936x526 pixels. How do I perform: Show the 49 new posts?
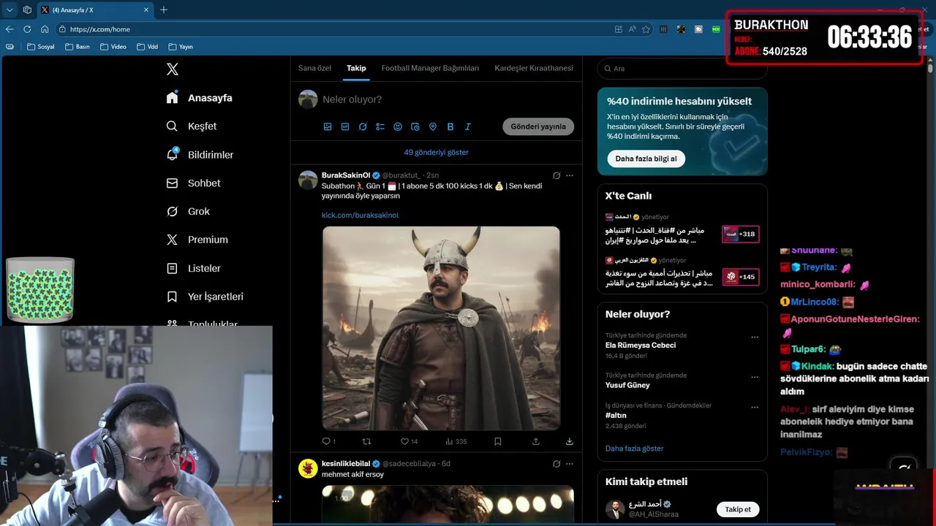click(437, 153)
